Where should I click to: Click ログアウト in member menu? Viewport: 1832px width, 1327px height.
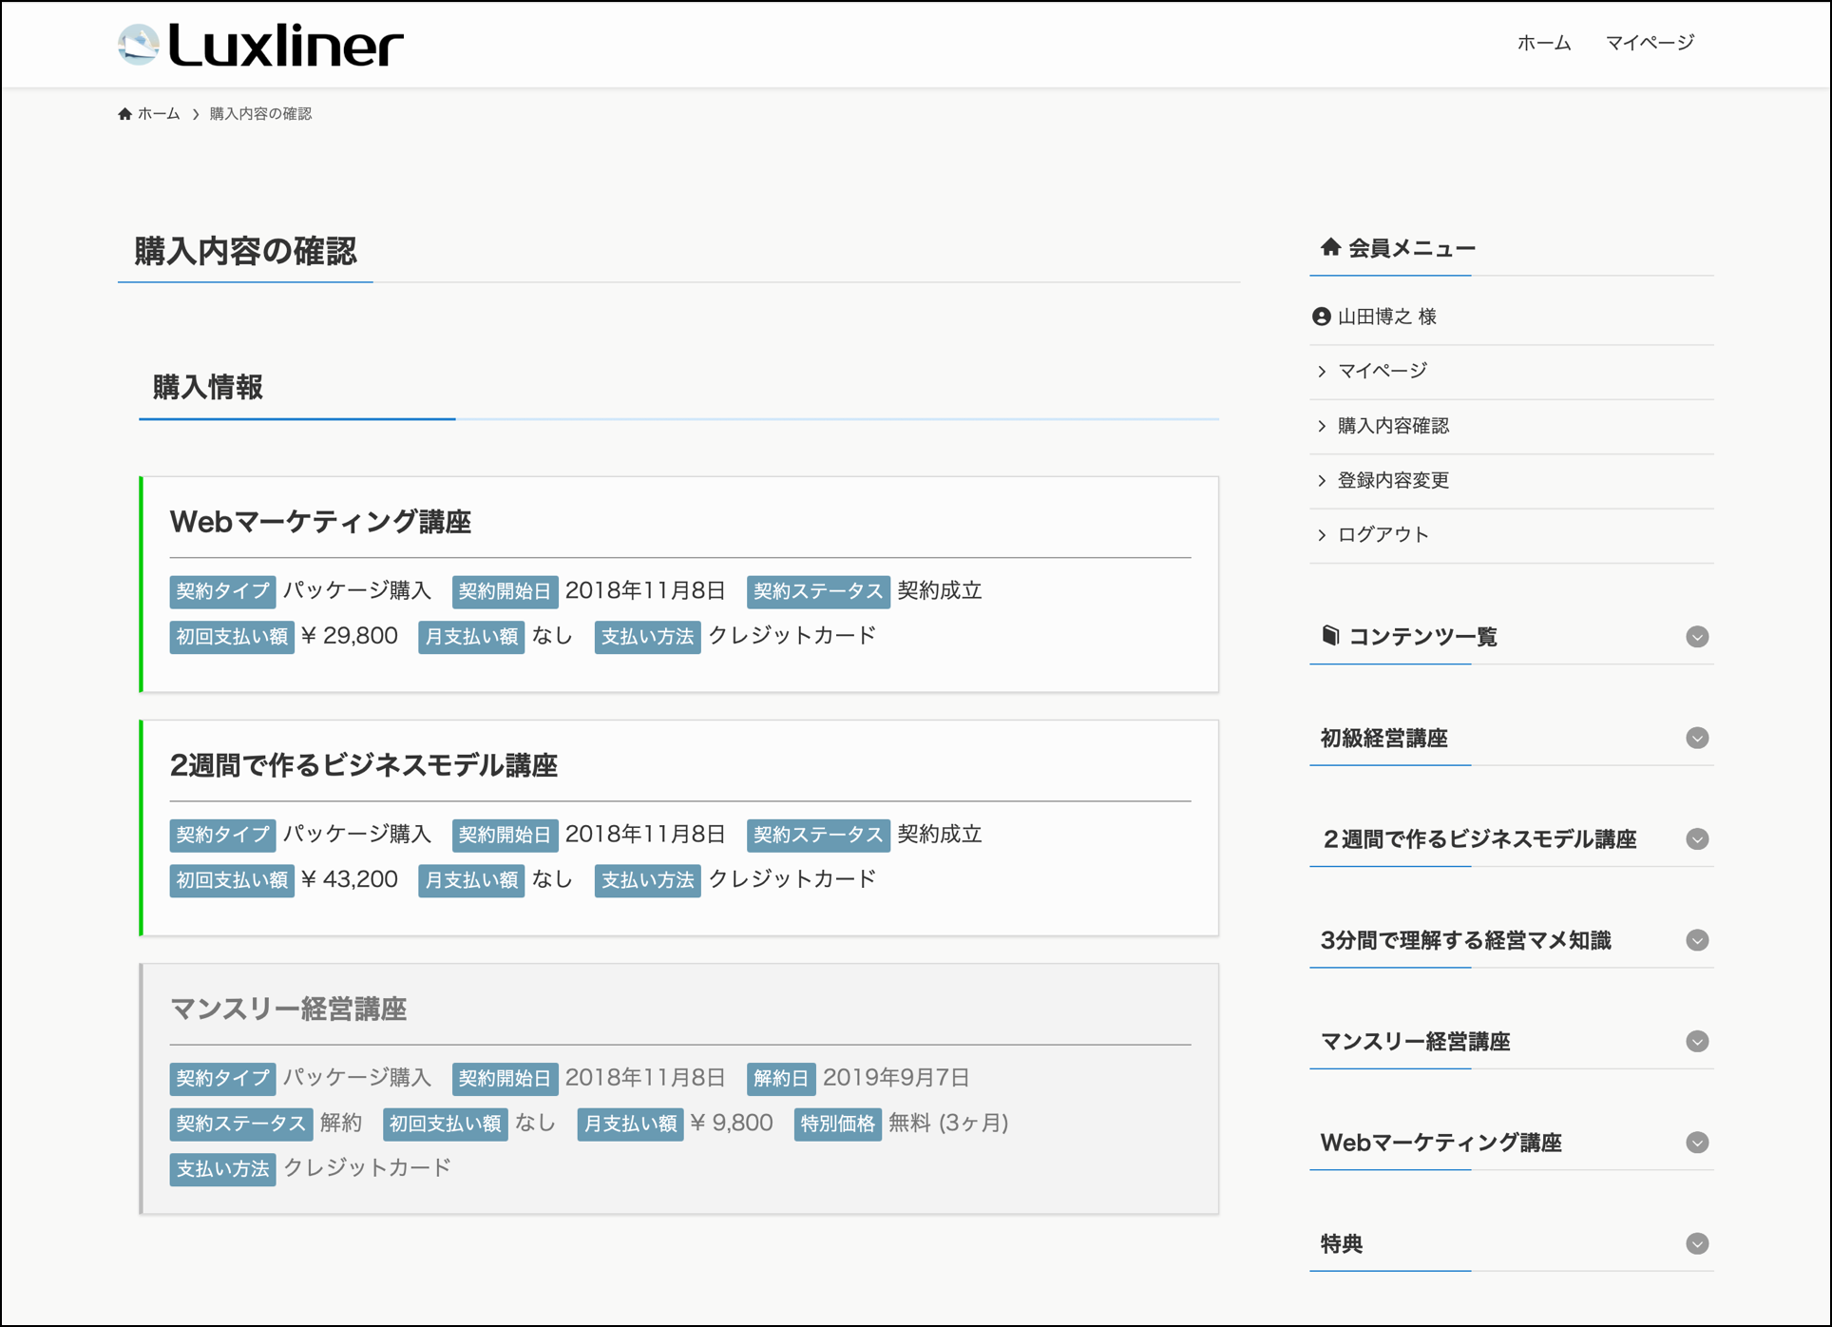(x=1383, y=534)
